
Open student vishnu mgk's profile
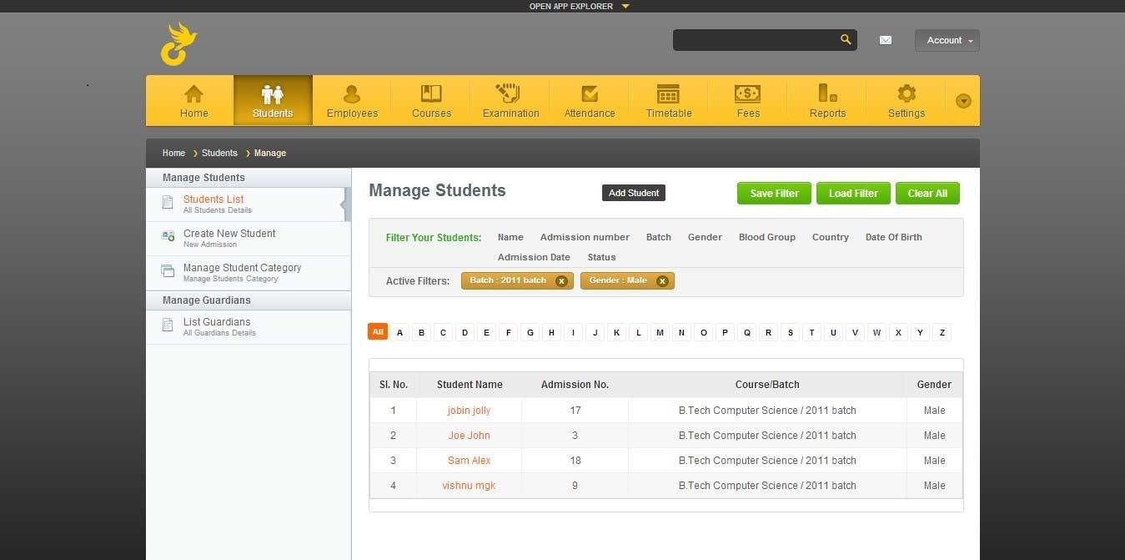tap(469, 486)
